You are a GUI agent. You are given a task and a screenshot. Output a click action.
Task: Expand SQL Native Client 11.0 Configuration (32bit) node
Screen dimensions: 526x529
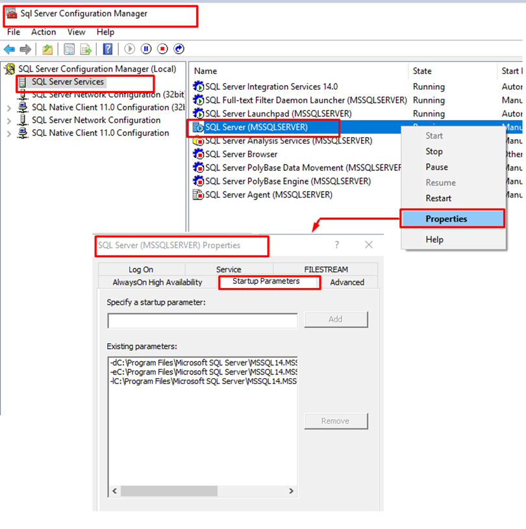pyautogui.click(x=9, y=108)
